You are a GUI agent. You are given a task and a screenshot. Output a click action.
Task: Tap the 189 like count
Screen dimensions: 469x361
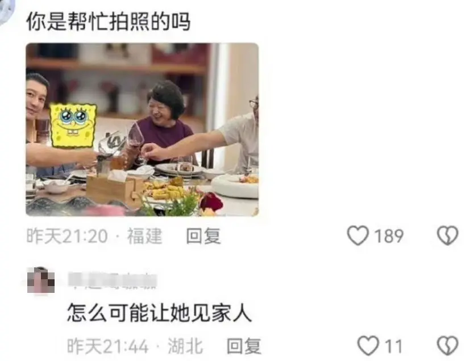389,236
